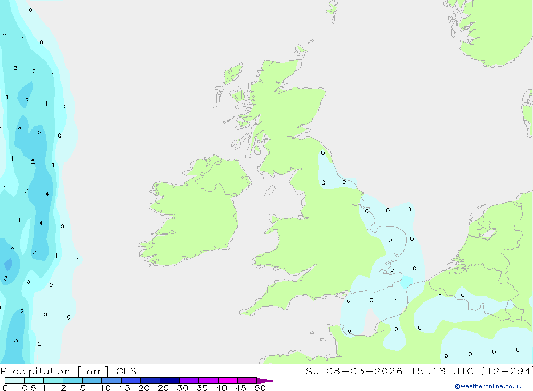Choose the 20–25 mm dark blue swatch
This screenshot has height=391, width=533.
click(x=150, y=380)
